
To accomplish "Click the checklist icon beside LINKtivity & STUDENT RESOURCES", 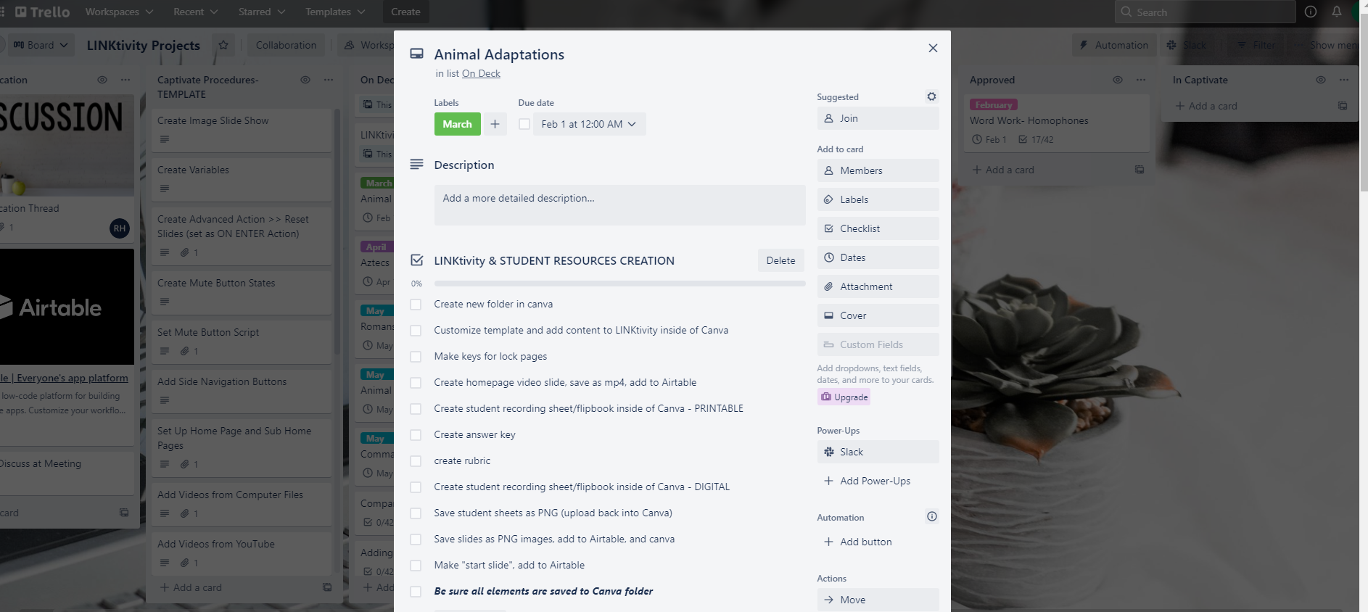I will click(x=416, y=260).
